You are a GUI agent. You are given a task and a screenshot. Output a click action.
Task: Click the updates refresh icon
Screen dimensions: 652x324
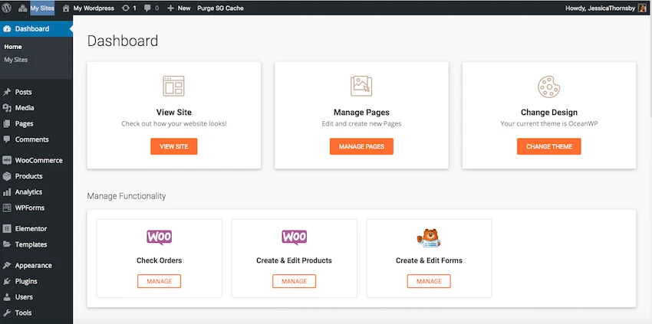tap(126, 8)
